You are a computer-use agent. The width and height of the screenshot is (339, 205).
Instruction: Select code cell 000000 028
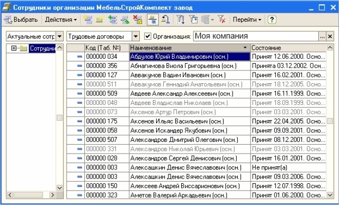[x=106, y=158]
